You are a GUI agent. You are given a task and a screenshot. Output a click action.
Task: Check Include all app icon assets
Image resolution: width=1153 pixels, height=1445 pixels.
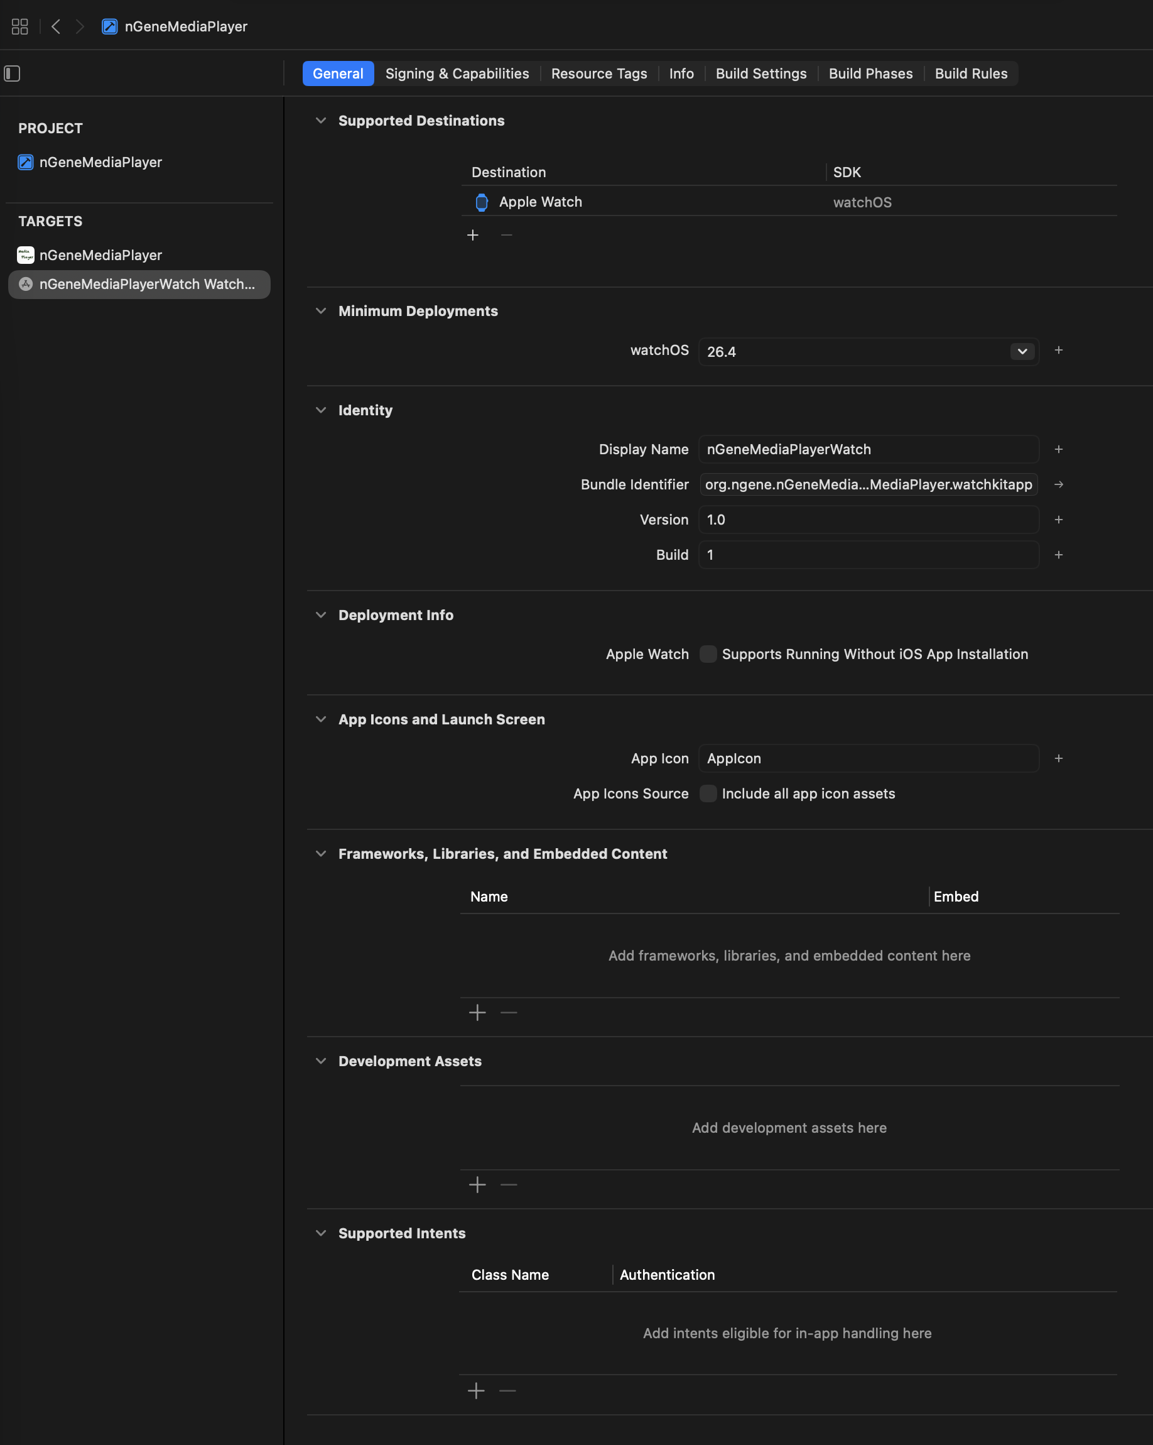(x=708, y=793)
